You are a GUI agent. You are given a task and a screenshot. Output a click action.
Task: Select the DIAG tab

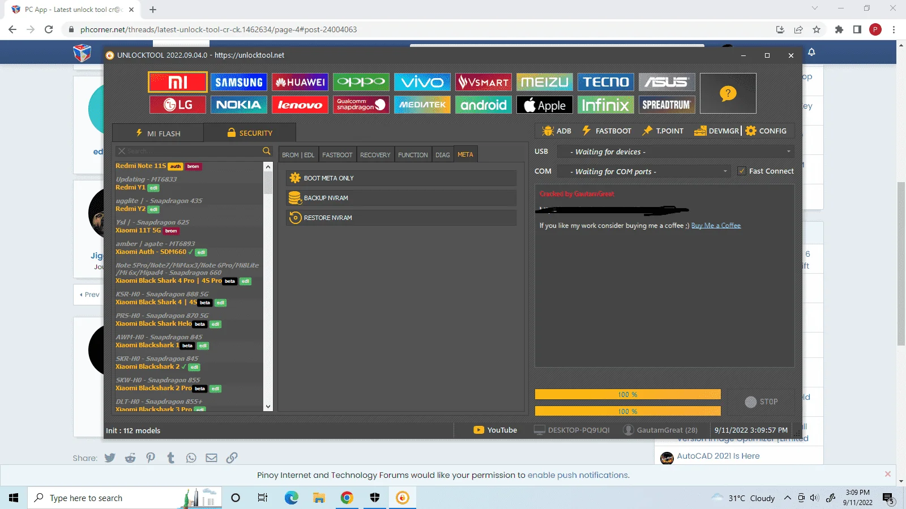443,154
